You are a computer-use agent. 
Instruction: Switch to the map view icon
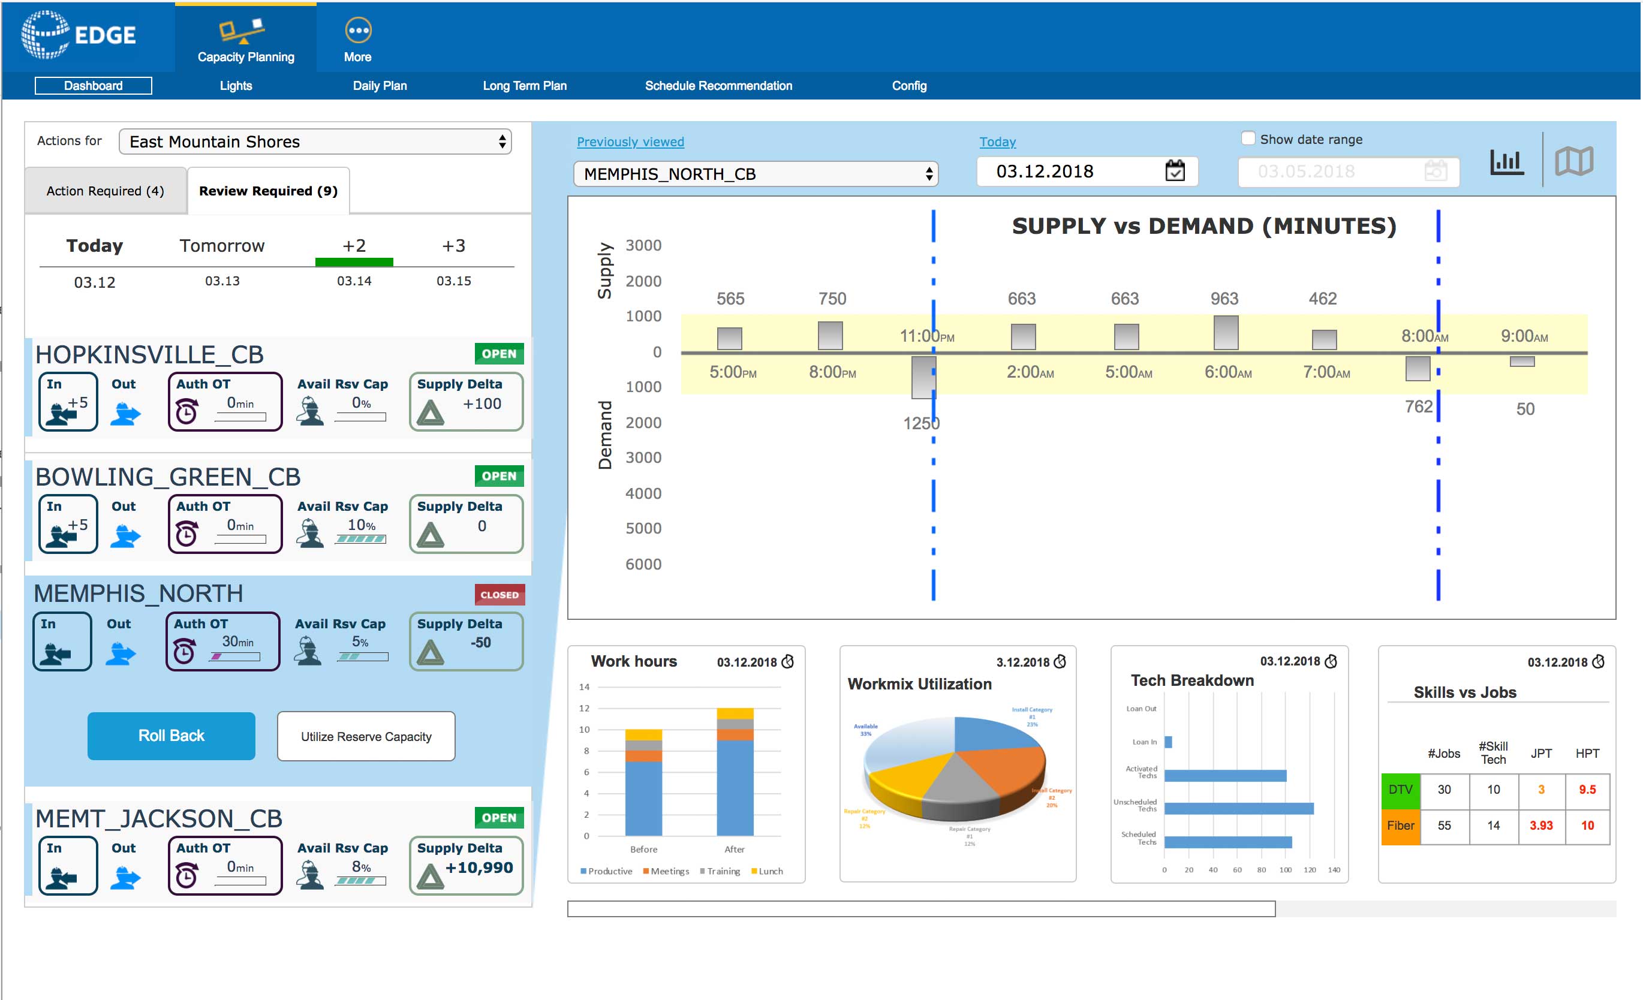click(x=1573, y=161)
